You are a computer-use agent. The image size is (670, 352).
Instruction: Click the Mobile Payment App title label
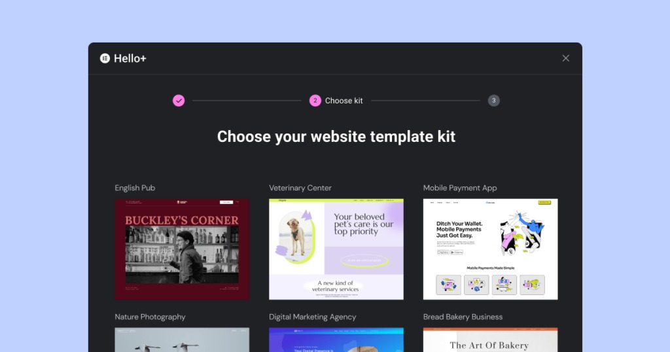tap(460, 188)
